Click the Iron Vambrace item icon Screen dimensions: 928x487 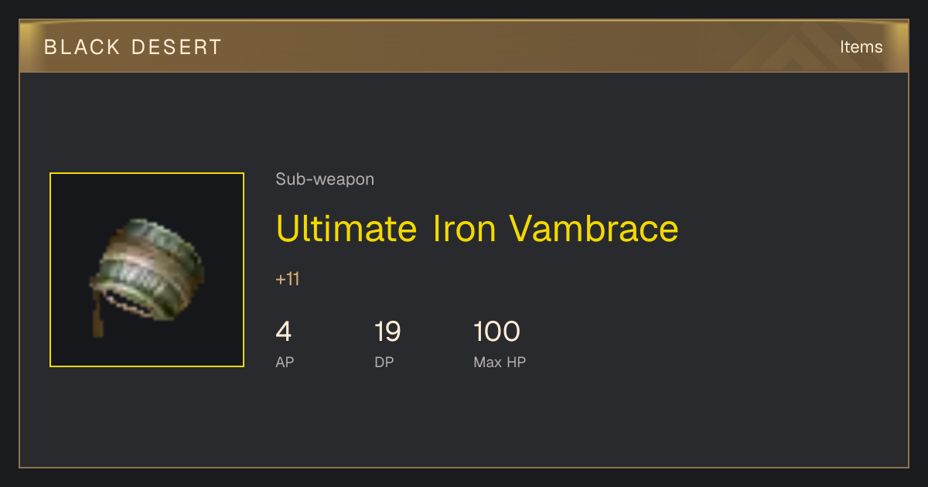click(147, 270)
